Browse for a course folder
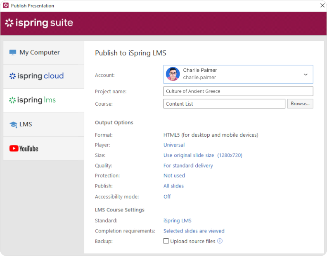Screen dimensions: 327x256 tap(300, 104)
